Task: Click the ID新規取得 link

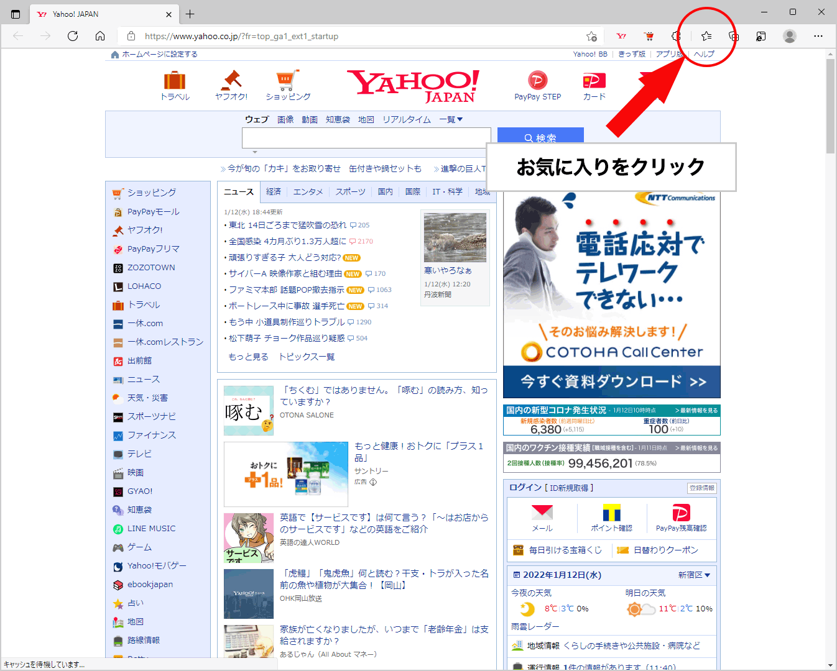Action: coord(570,488)
